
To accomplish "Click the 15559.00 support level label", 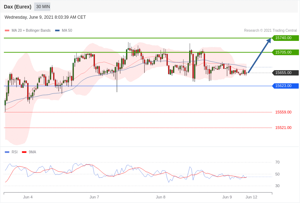I will [283, 112].
